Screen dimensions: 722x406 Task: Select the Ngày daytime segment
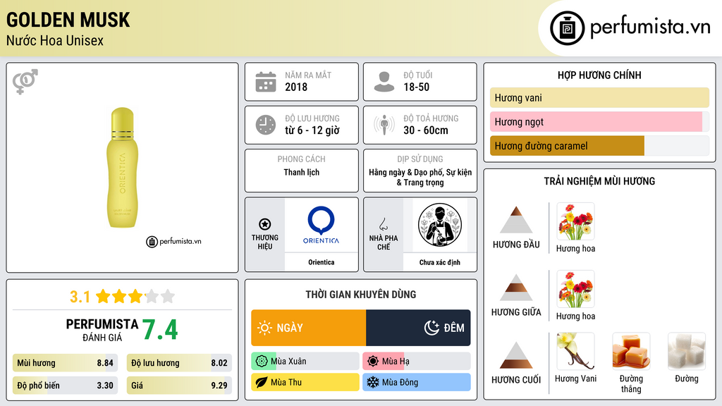tap(309, 328)
